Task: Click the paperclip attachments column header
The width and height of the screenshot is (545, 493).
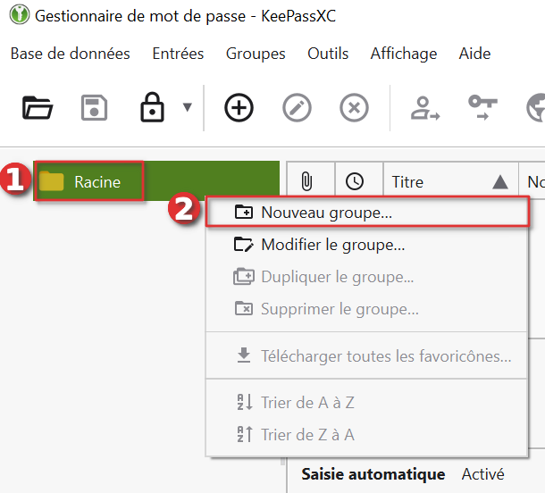Action: 306,182
